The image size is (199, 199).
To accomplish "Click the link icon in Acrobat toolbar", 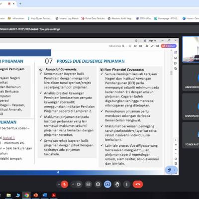I will coord(152,46).
